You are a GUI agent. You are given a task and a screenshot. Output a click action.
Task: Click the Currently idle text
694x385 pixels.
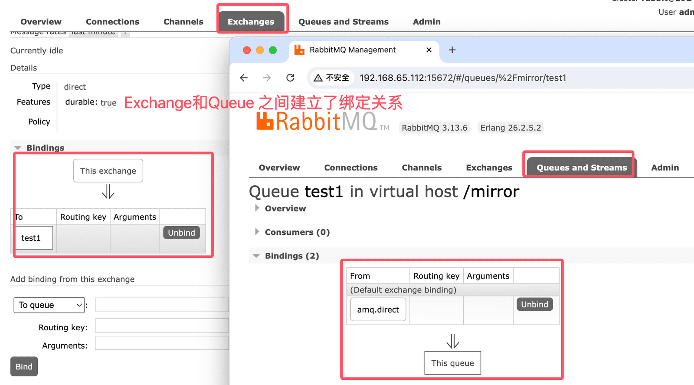[37, 51]
